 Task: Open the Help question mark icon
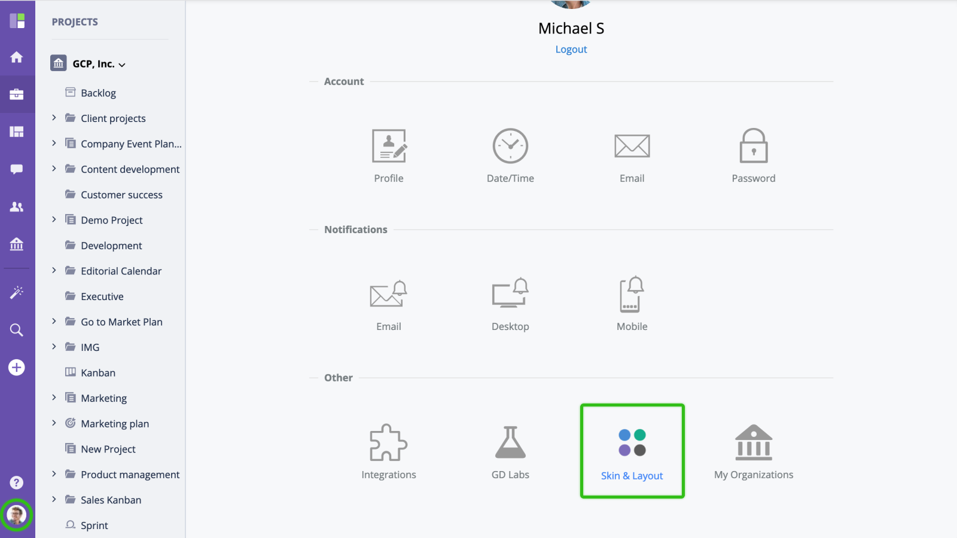17,482
